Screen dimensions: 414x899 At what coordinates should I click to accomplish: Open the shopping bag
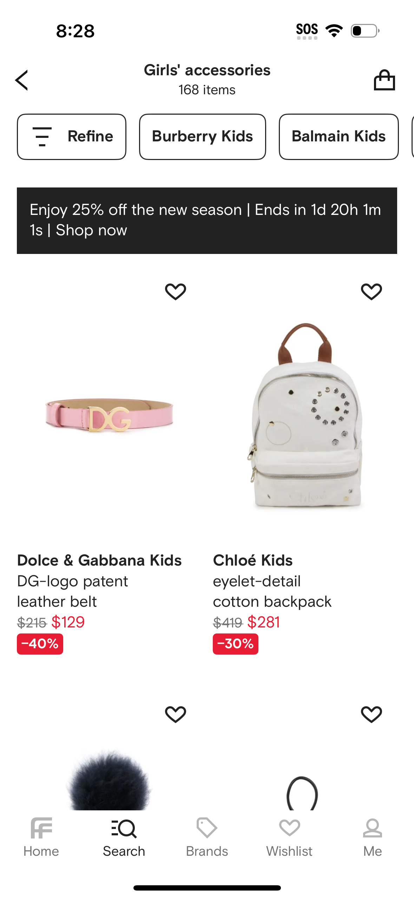[x=384, y=80]
